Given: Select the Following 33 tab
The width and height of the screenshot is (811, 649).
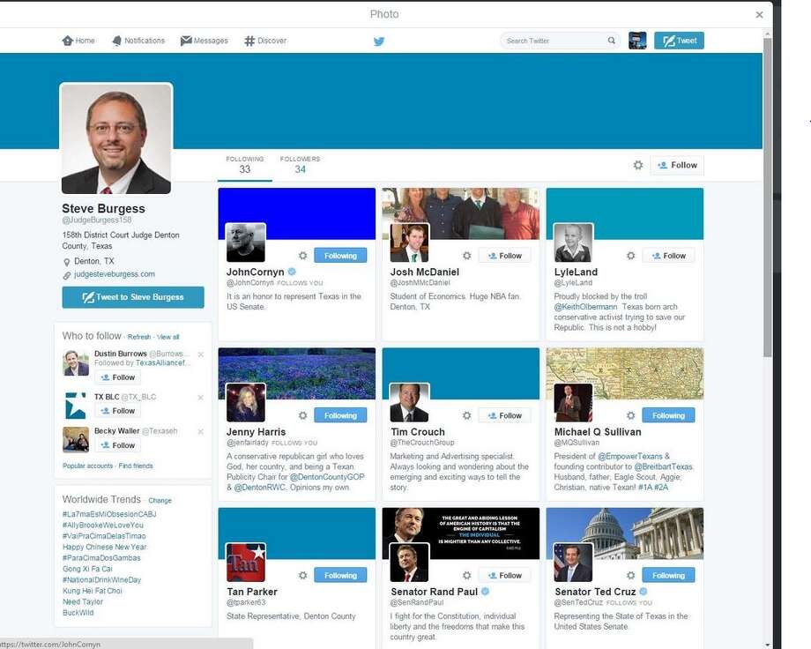Looking at the screenshot, I should point(245,165).
